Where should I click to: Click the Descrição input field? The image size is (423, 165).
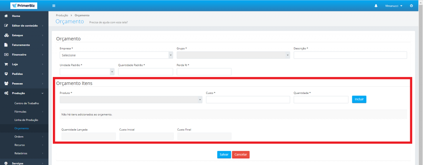tap(350, 55)
